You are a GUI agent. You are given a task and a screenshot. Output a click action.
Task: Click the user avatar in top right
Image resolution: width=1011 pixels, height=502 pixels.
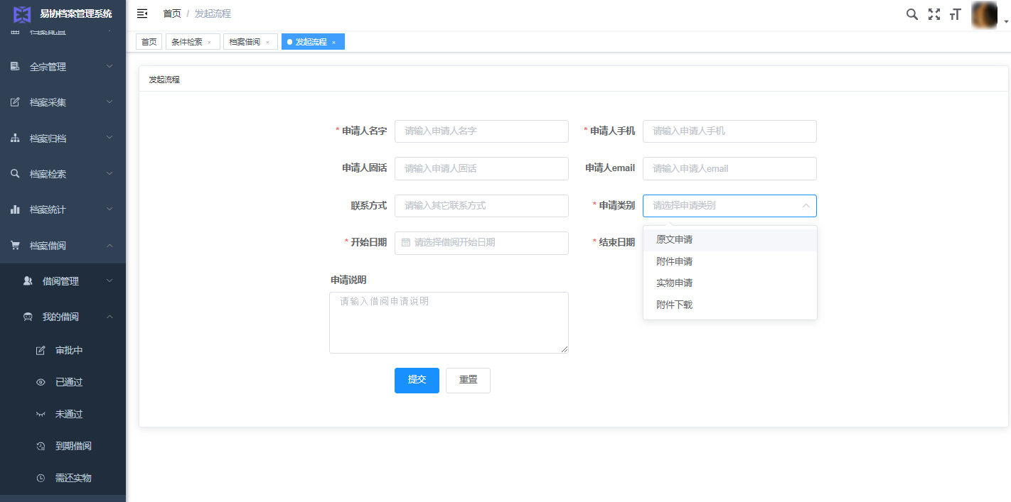tap(984, 15)
